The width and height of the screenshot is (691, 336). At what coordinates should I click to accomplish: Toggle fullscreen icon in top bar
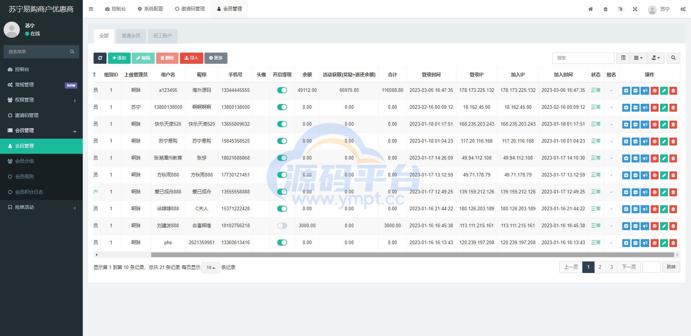[635, 9]
